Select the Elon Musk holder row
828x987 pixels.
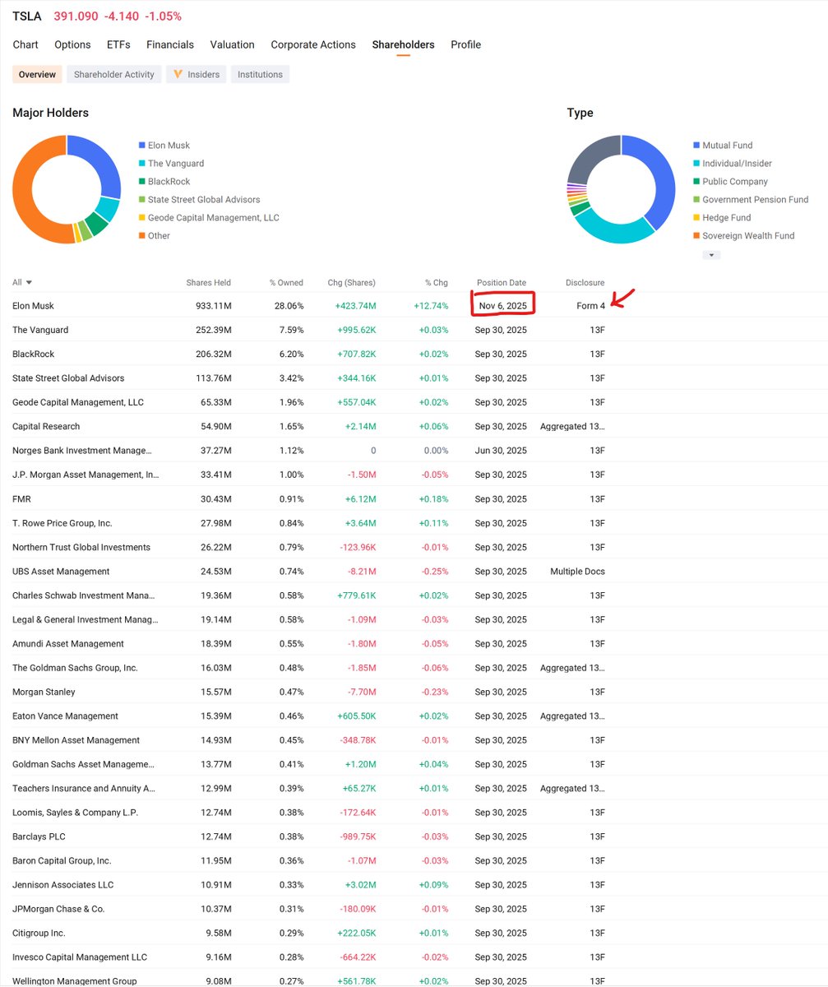414,306
